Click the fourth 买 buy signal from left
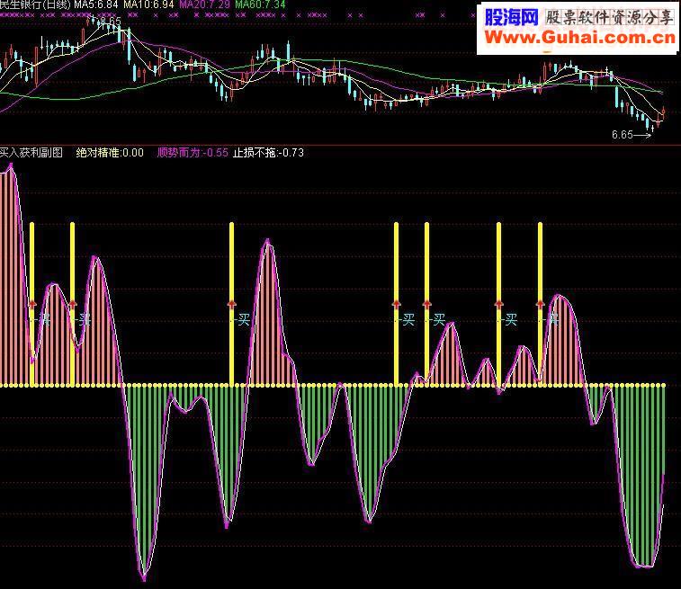The image size is (681, 589). click(408, 320)
